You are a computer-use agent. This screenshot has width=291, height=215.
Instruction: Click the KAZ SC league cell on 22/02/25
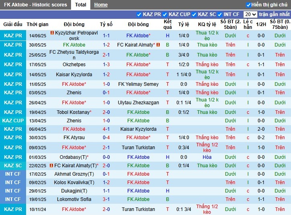(13, 166)
